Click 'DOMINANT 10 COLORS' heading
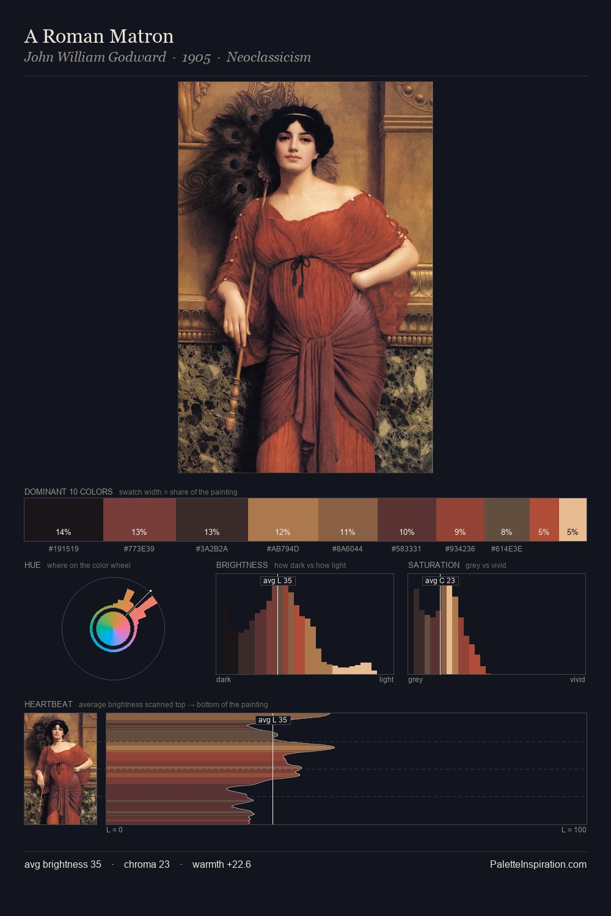Screen dimensions: 611x916 [68, 492]
